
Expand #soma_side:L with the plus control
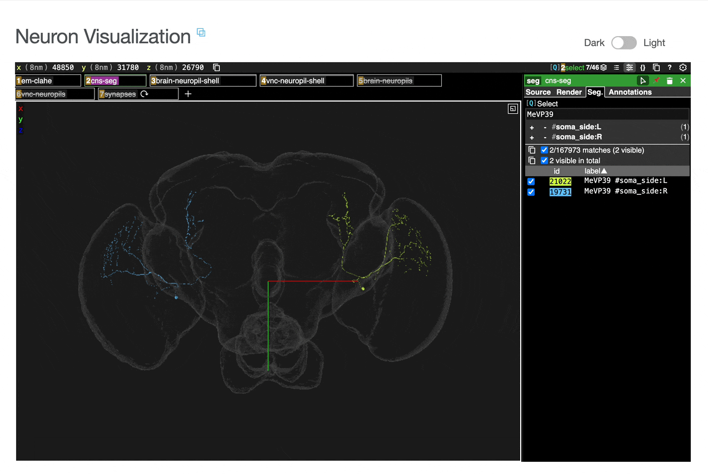pyautogui.click(x=531, y=127)
